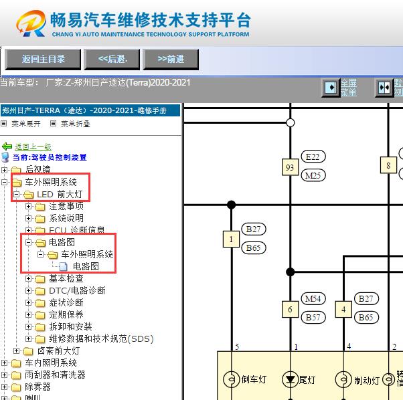
Task: Click connector label E22
Action: 313,157
